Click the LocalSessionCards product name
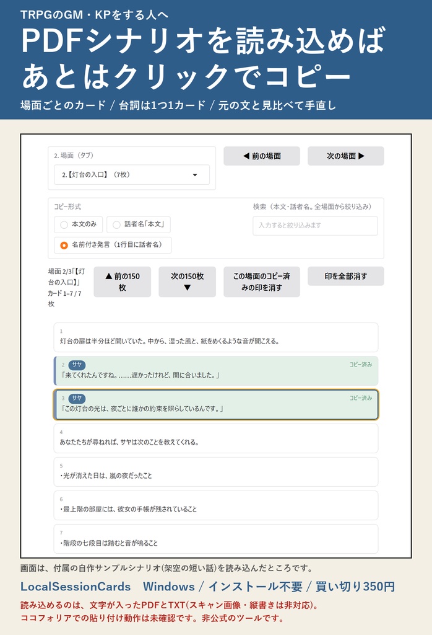 pyautogui.click(x=76, y=587)
